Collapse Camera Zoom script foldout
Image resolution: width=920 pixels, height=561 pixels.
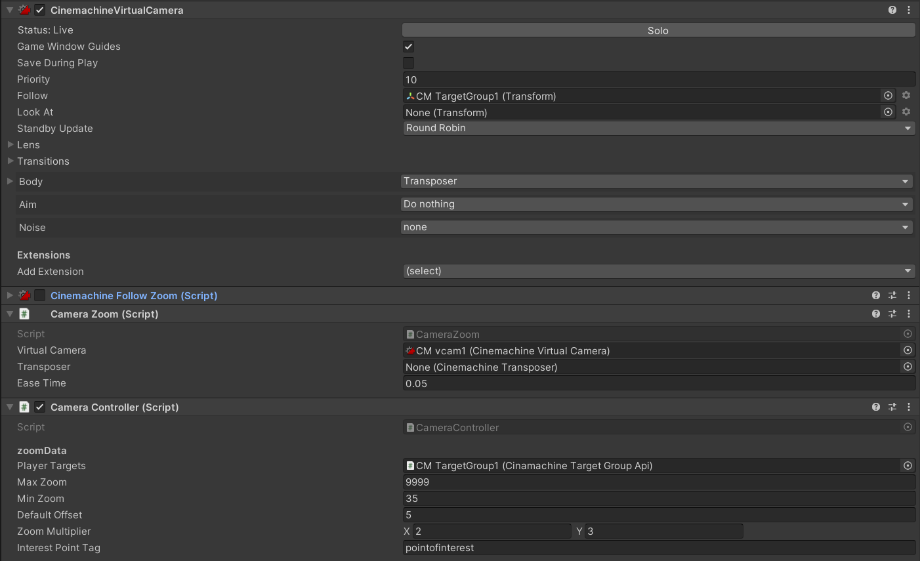click(x=10, y=314)
